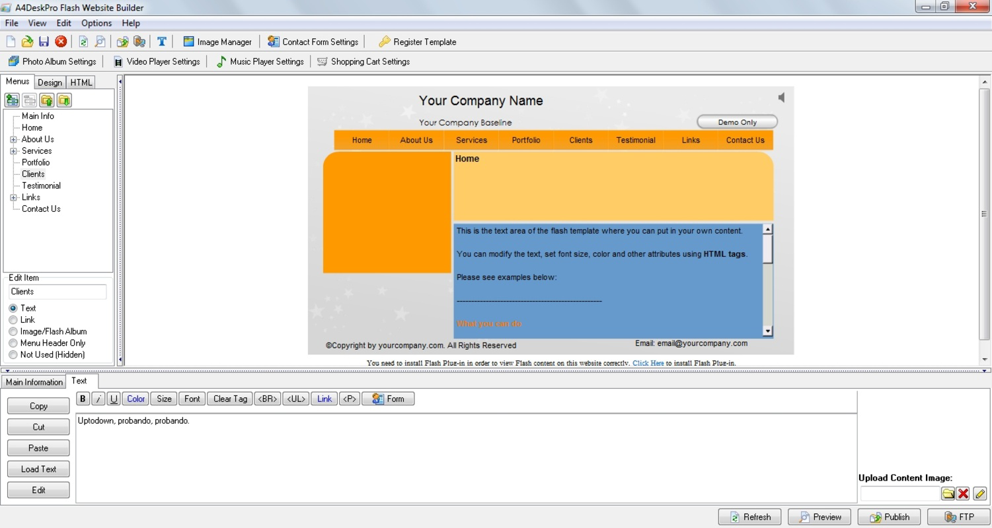Select Testimonial in the menu tree
This screenshot has height=528, width=992.
pos(41,185)
